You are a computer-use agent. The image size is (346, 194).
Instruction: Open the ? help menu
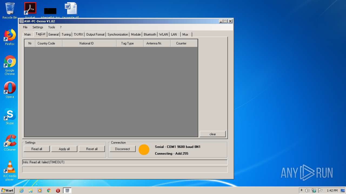61,27
